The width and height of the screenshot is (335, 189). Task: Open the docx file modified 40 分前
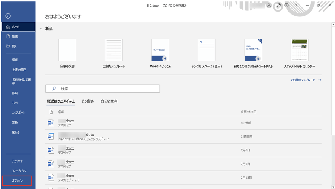coord(183,123)
